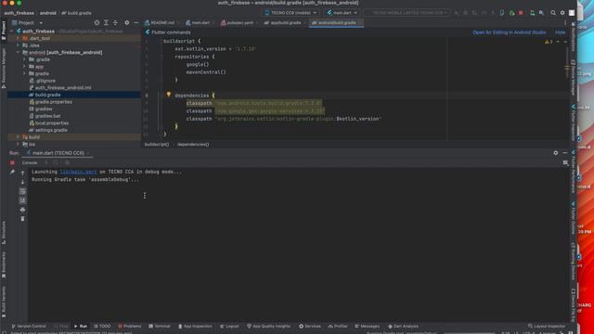Collapse the auth_firebase root folder
Viewport: 594px width, 334px height.
click(x=11, y=31)
